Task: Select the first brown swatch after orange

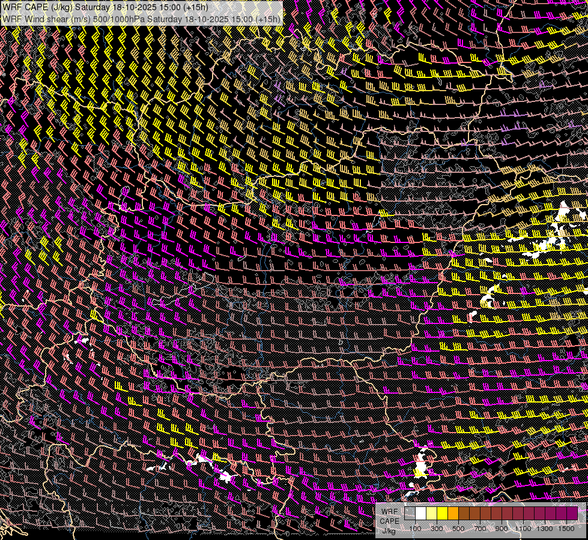Action: tap(464, 513)
